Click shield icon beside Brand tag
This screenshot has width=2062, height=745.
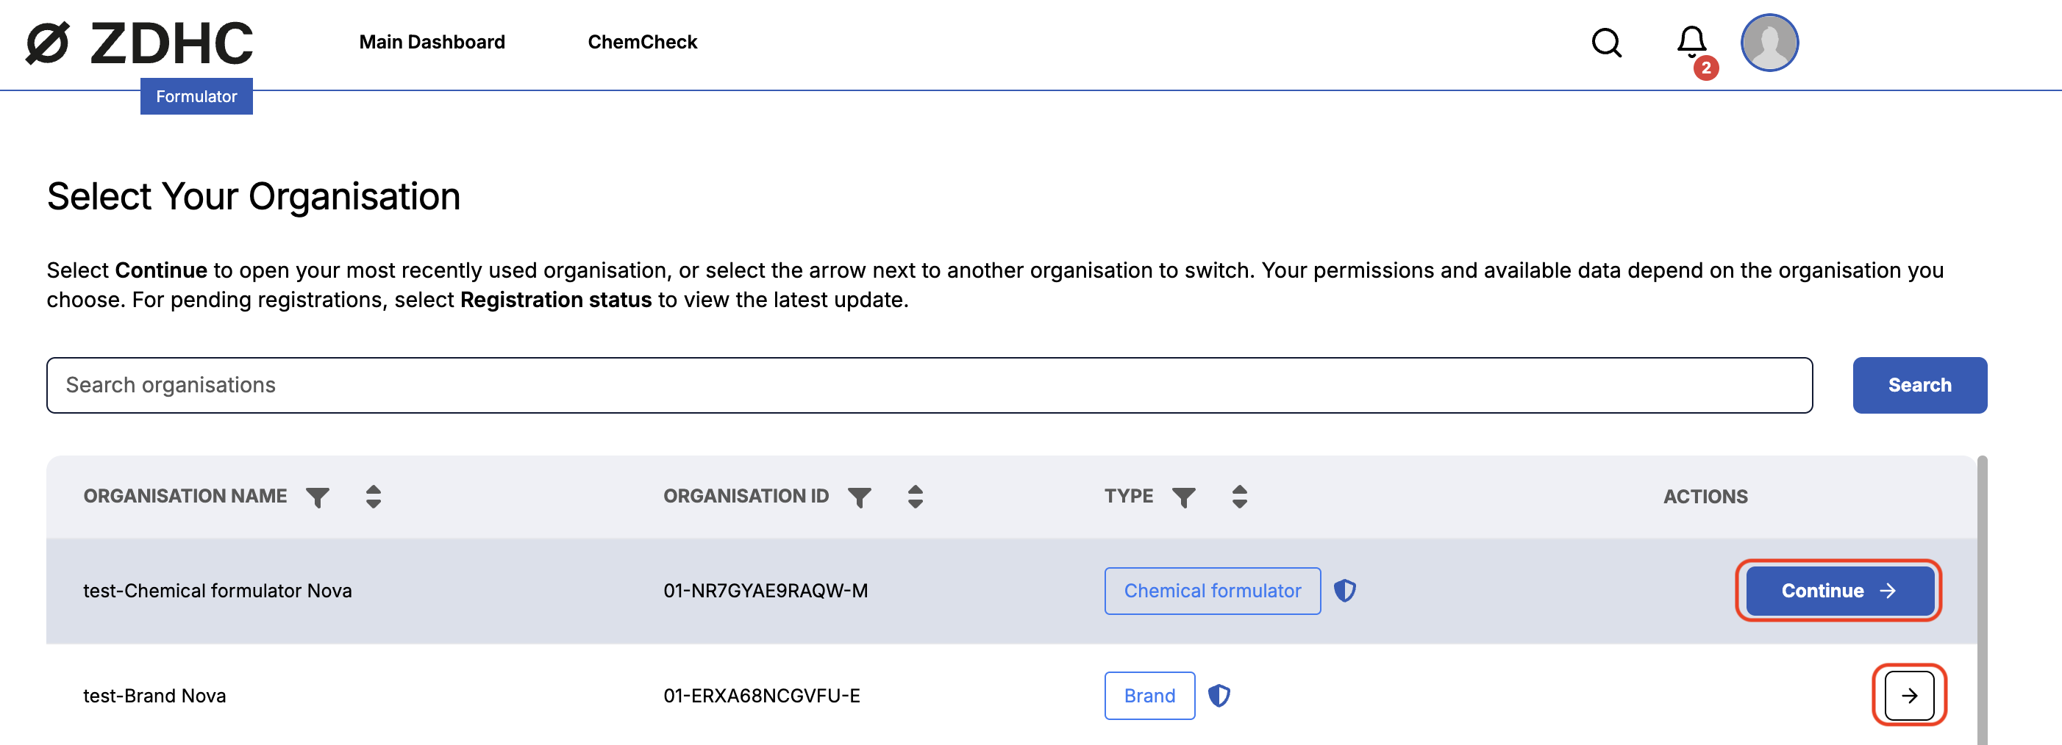[x=1219, y=697]
